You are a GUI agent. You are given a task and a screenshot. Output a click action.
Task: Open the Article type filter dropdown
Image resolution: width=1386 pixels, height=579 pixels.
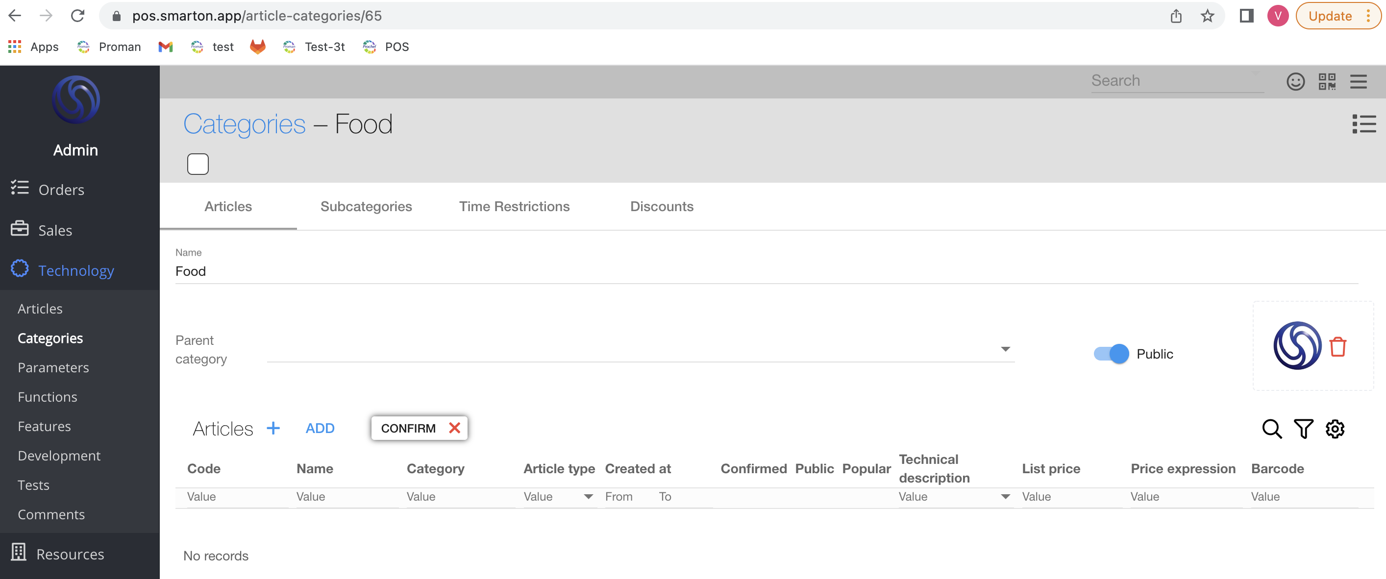(588, 497)
